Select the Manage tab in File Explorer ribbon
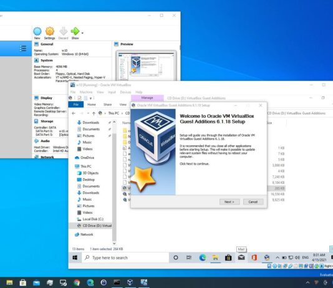The image size is (333, 288). [147, 98]
